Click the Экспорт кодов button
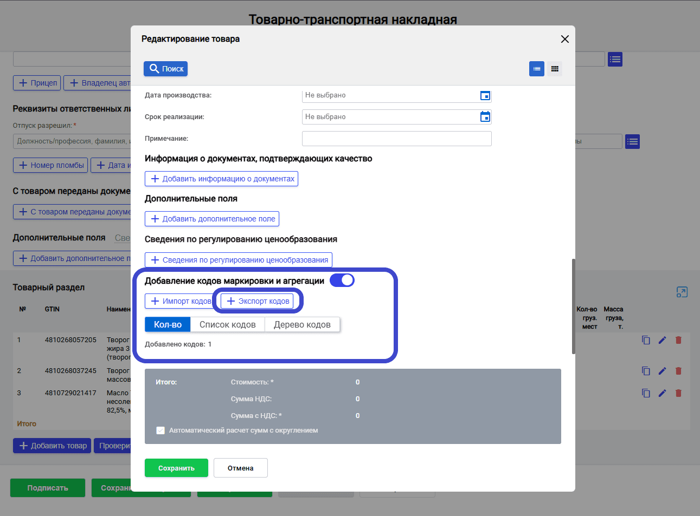The width and height of the screenshot is (700, 516). [257, 301]
